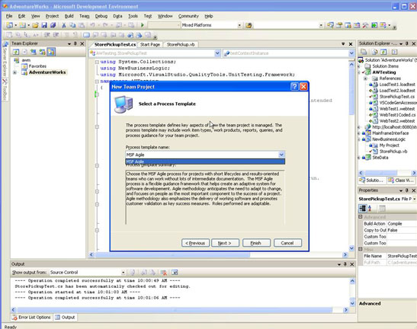Open Show output from Source Control dropdown

point(123,273)
